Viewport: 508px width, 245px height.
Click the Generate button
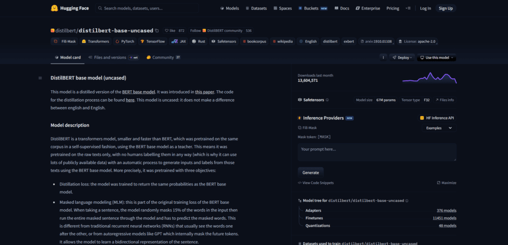(311, 173)
